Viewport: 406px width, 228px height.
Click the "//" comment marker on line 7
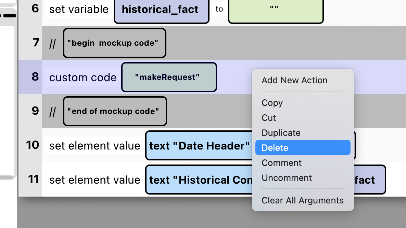coord(53,43)
